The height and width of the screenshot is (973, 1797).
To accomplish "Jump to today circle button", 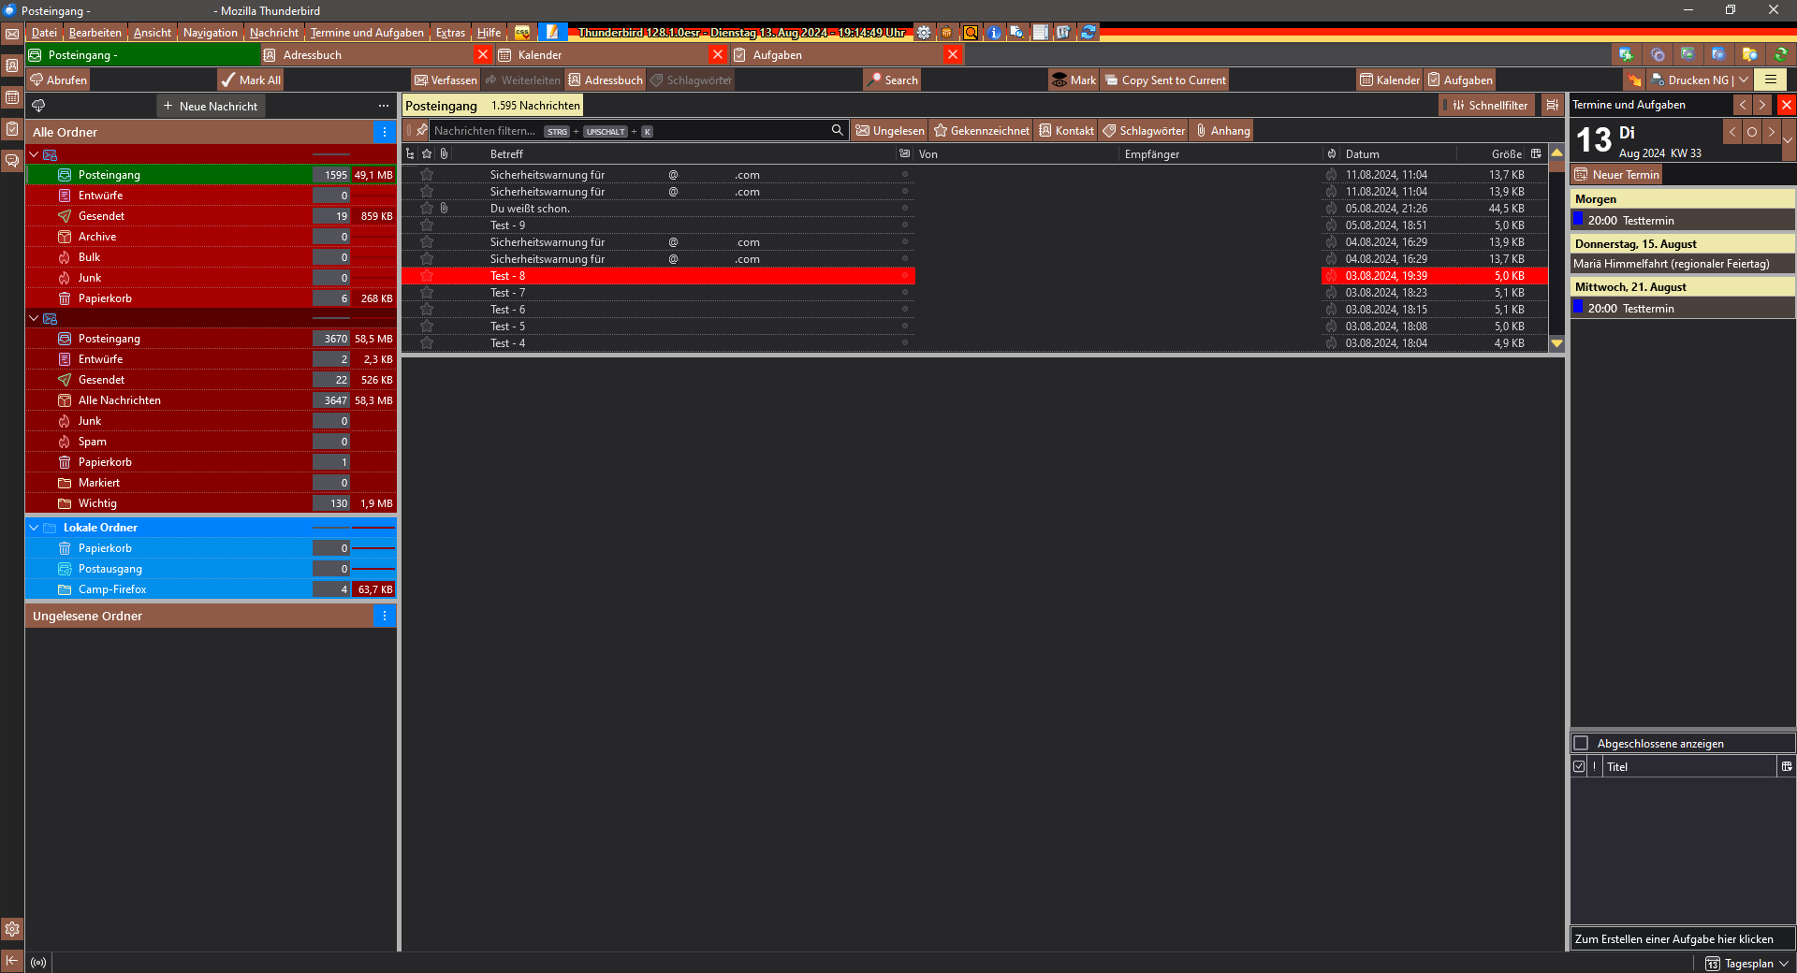I will (x=1752, y=132).
